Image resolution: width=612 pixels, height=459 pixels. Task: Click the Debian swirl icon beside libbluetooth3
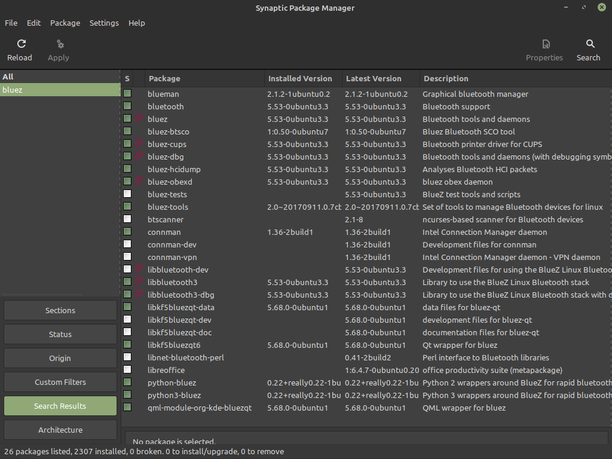click(x=139, y=282)
